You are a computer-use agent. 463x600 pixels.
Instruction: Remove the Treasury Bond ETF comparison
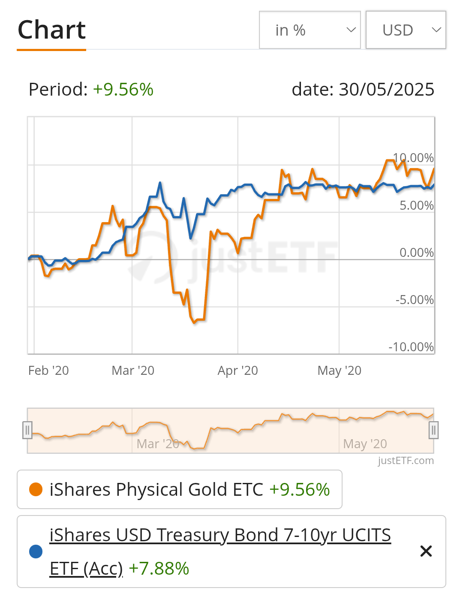tap(426, 551)
